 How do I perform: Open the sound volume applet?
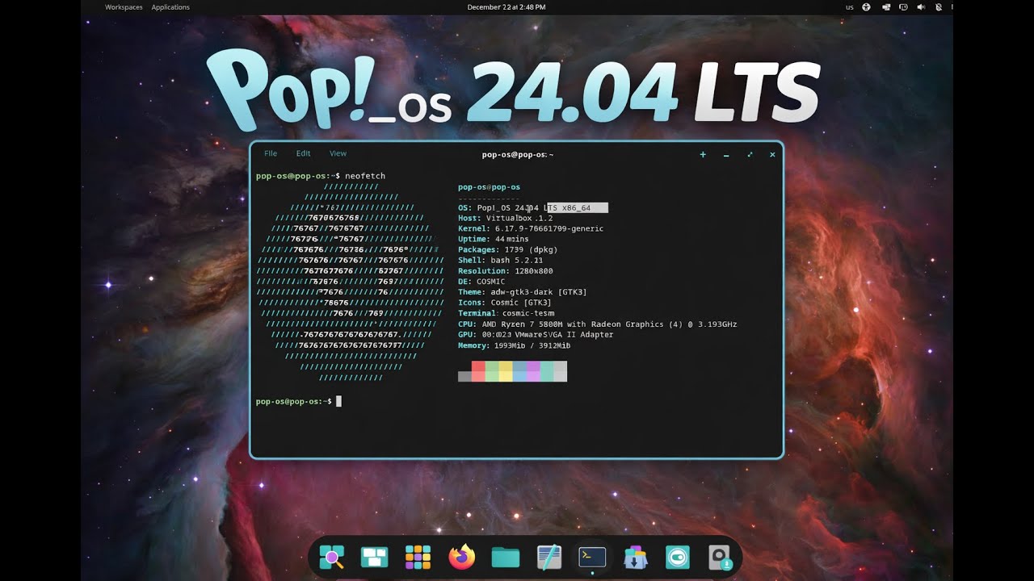click(x=921, y=7)
